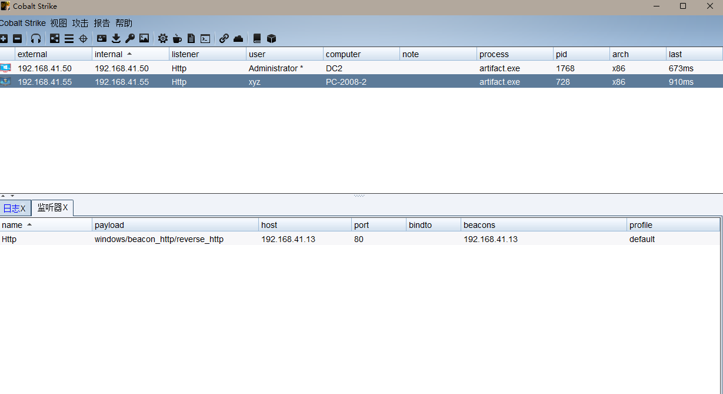Sort sessions by arch column header
The height and width of the screenshot is (394, 723).
pyautogui.click(x=638, y=54)
